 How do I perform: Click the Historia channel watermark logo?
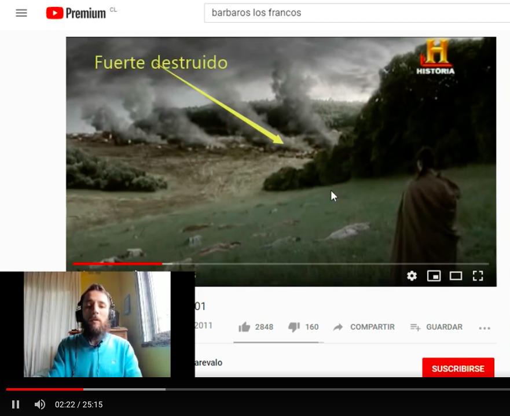[x=435, y=58]
